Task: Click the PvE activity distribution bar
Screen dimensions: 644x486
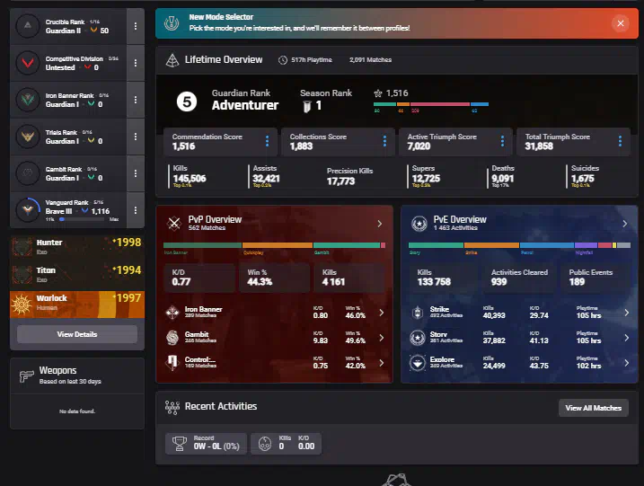Action: click(x=519, y=245)
